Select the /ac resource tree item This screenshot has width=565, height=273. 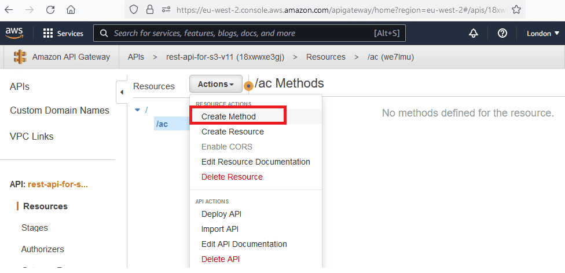coord(162,124)
